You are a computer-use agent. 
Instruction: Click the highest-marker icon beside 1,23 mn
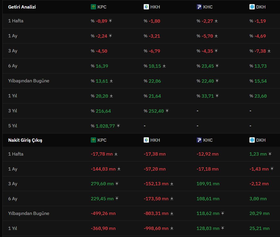[270, 154]
